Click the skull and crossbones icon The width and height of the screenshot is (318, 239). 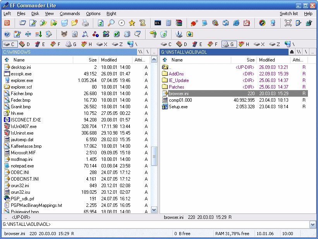pos(288,23)
